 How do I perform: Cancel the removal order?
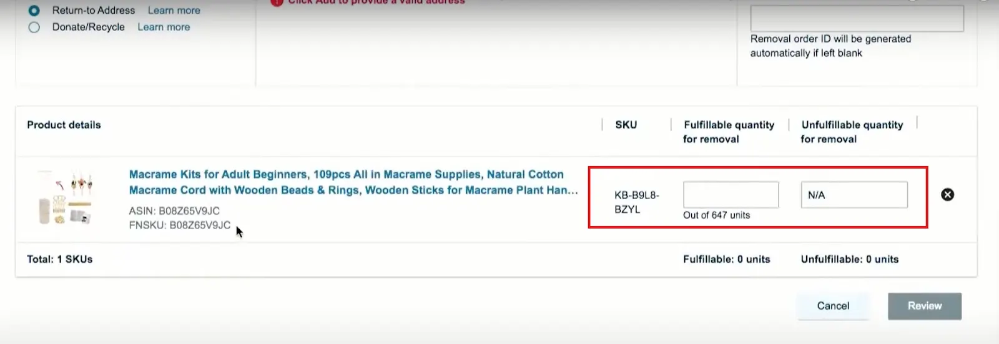[833, 306]
